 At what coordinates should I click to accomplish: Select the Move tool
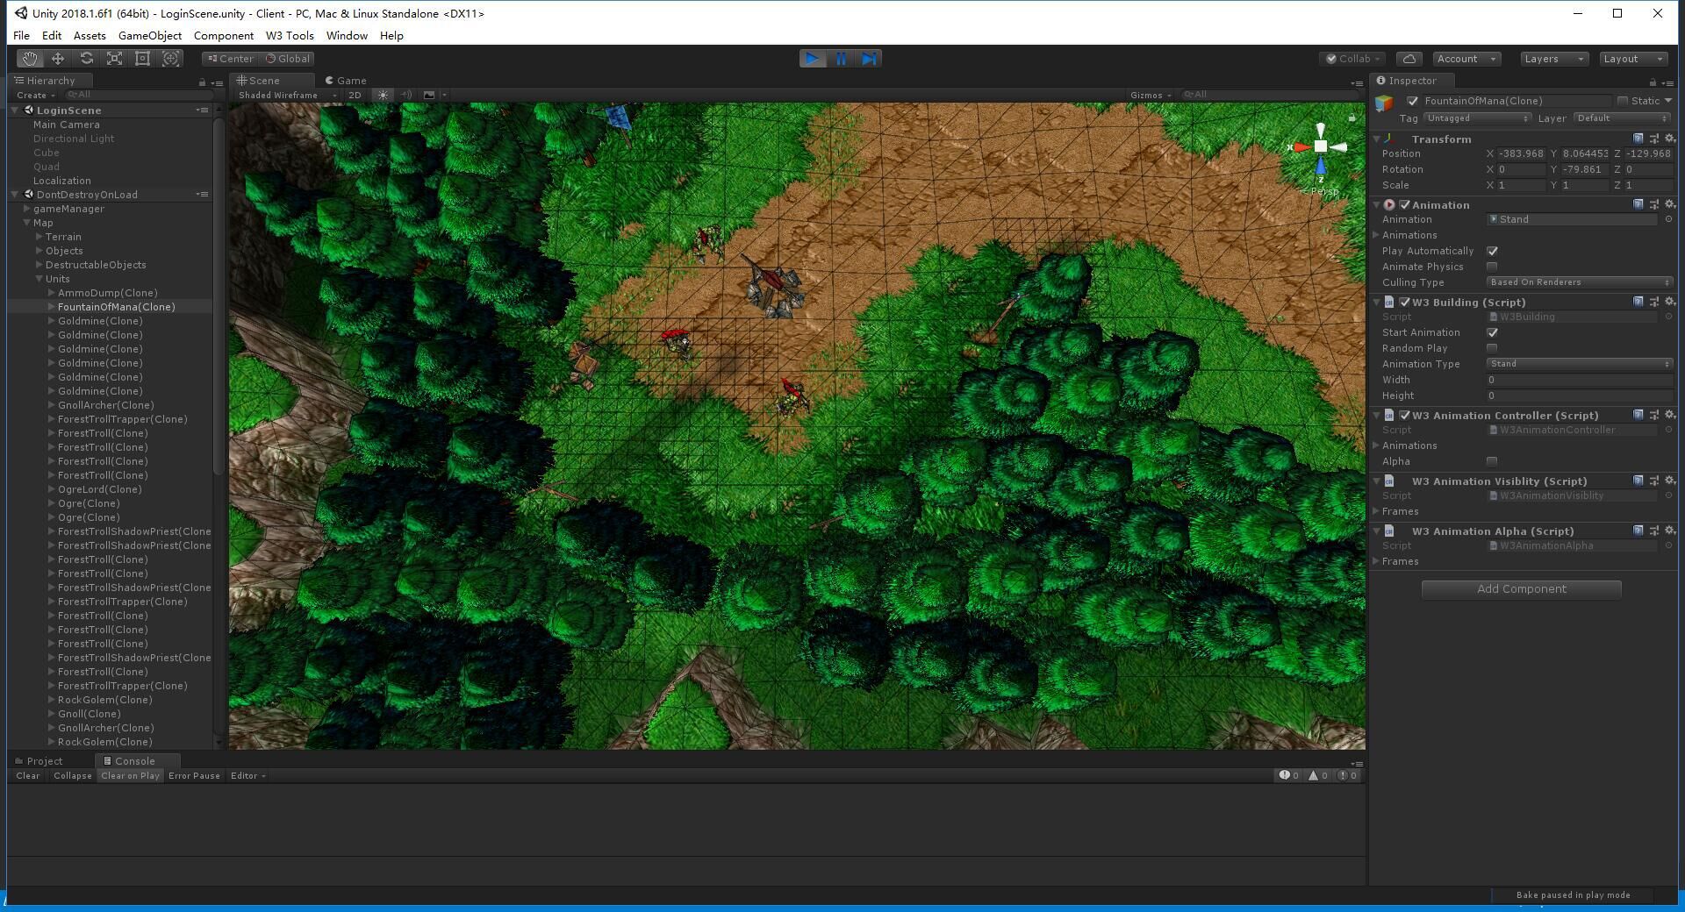58,59
